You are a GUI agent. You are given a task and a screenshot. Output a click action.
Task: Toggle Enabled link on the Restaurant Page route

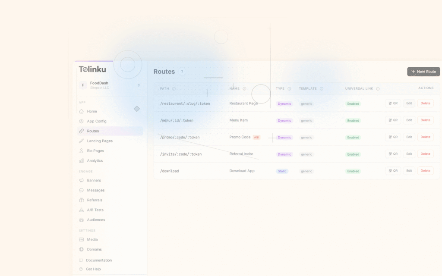click(353, 103)
